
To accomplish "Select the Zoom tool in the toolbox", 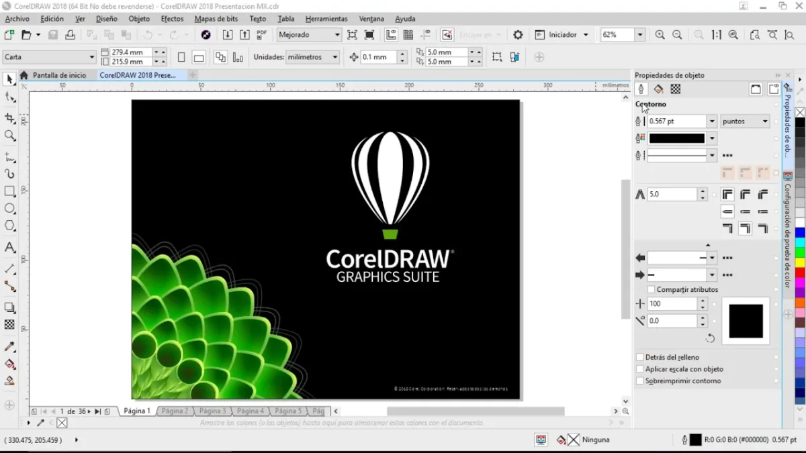I will pyautogui.click(x=9, y=136).
